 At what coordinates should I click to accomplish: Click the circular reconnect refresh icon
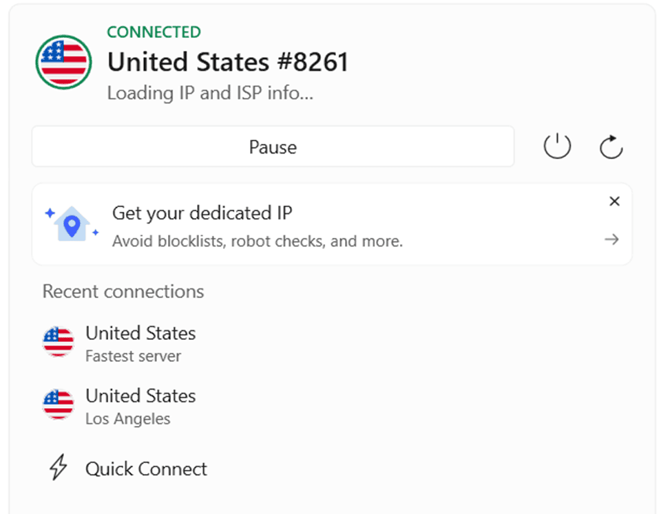[x=611, y=147]
